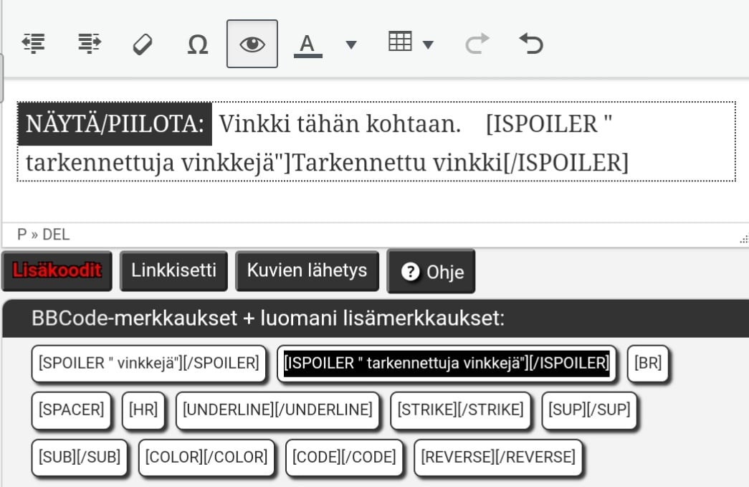Insert the [SPOILER] vinkkejä tag

click(x=148, y=363)
